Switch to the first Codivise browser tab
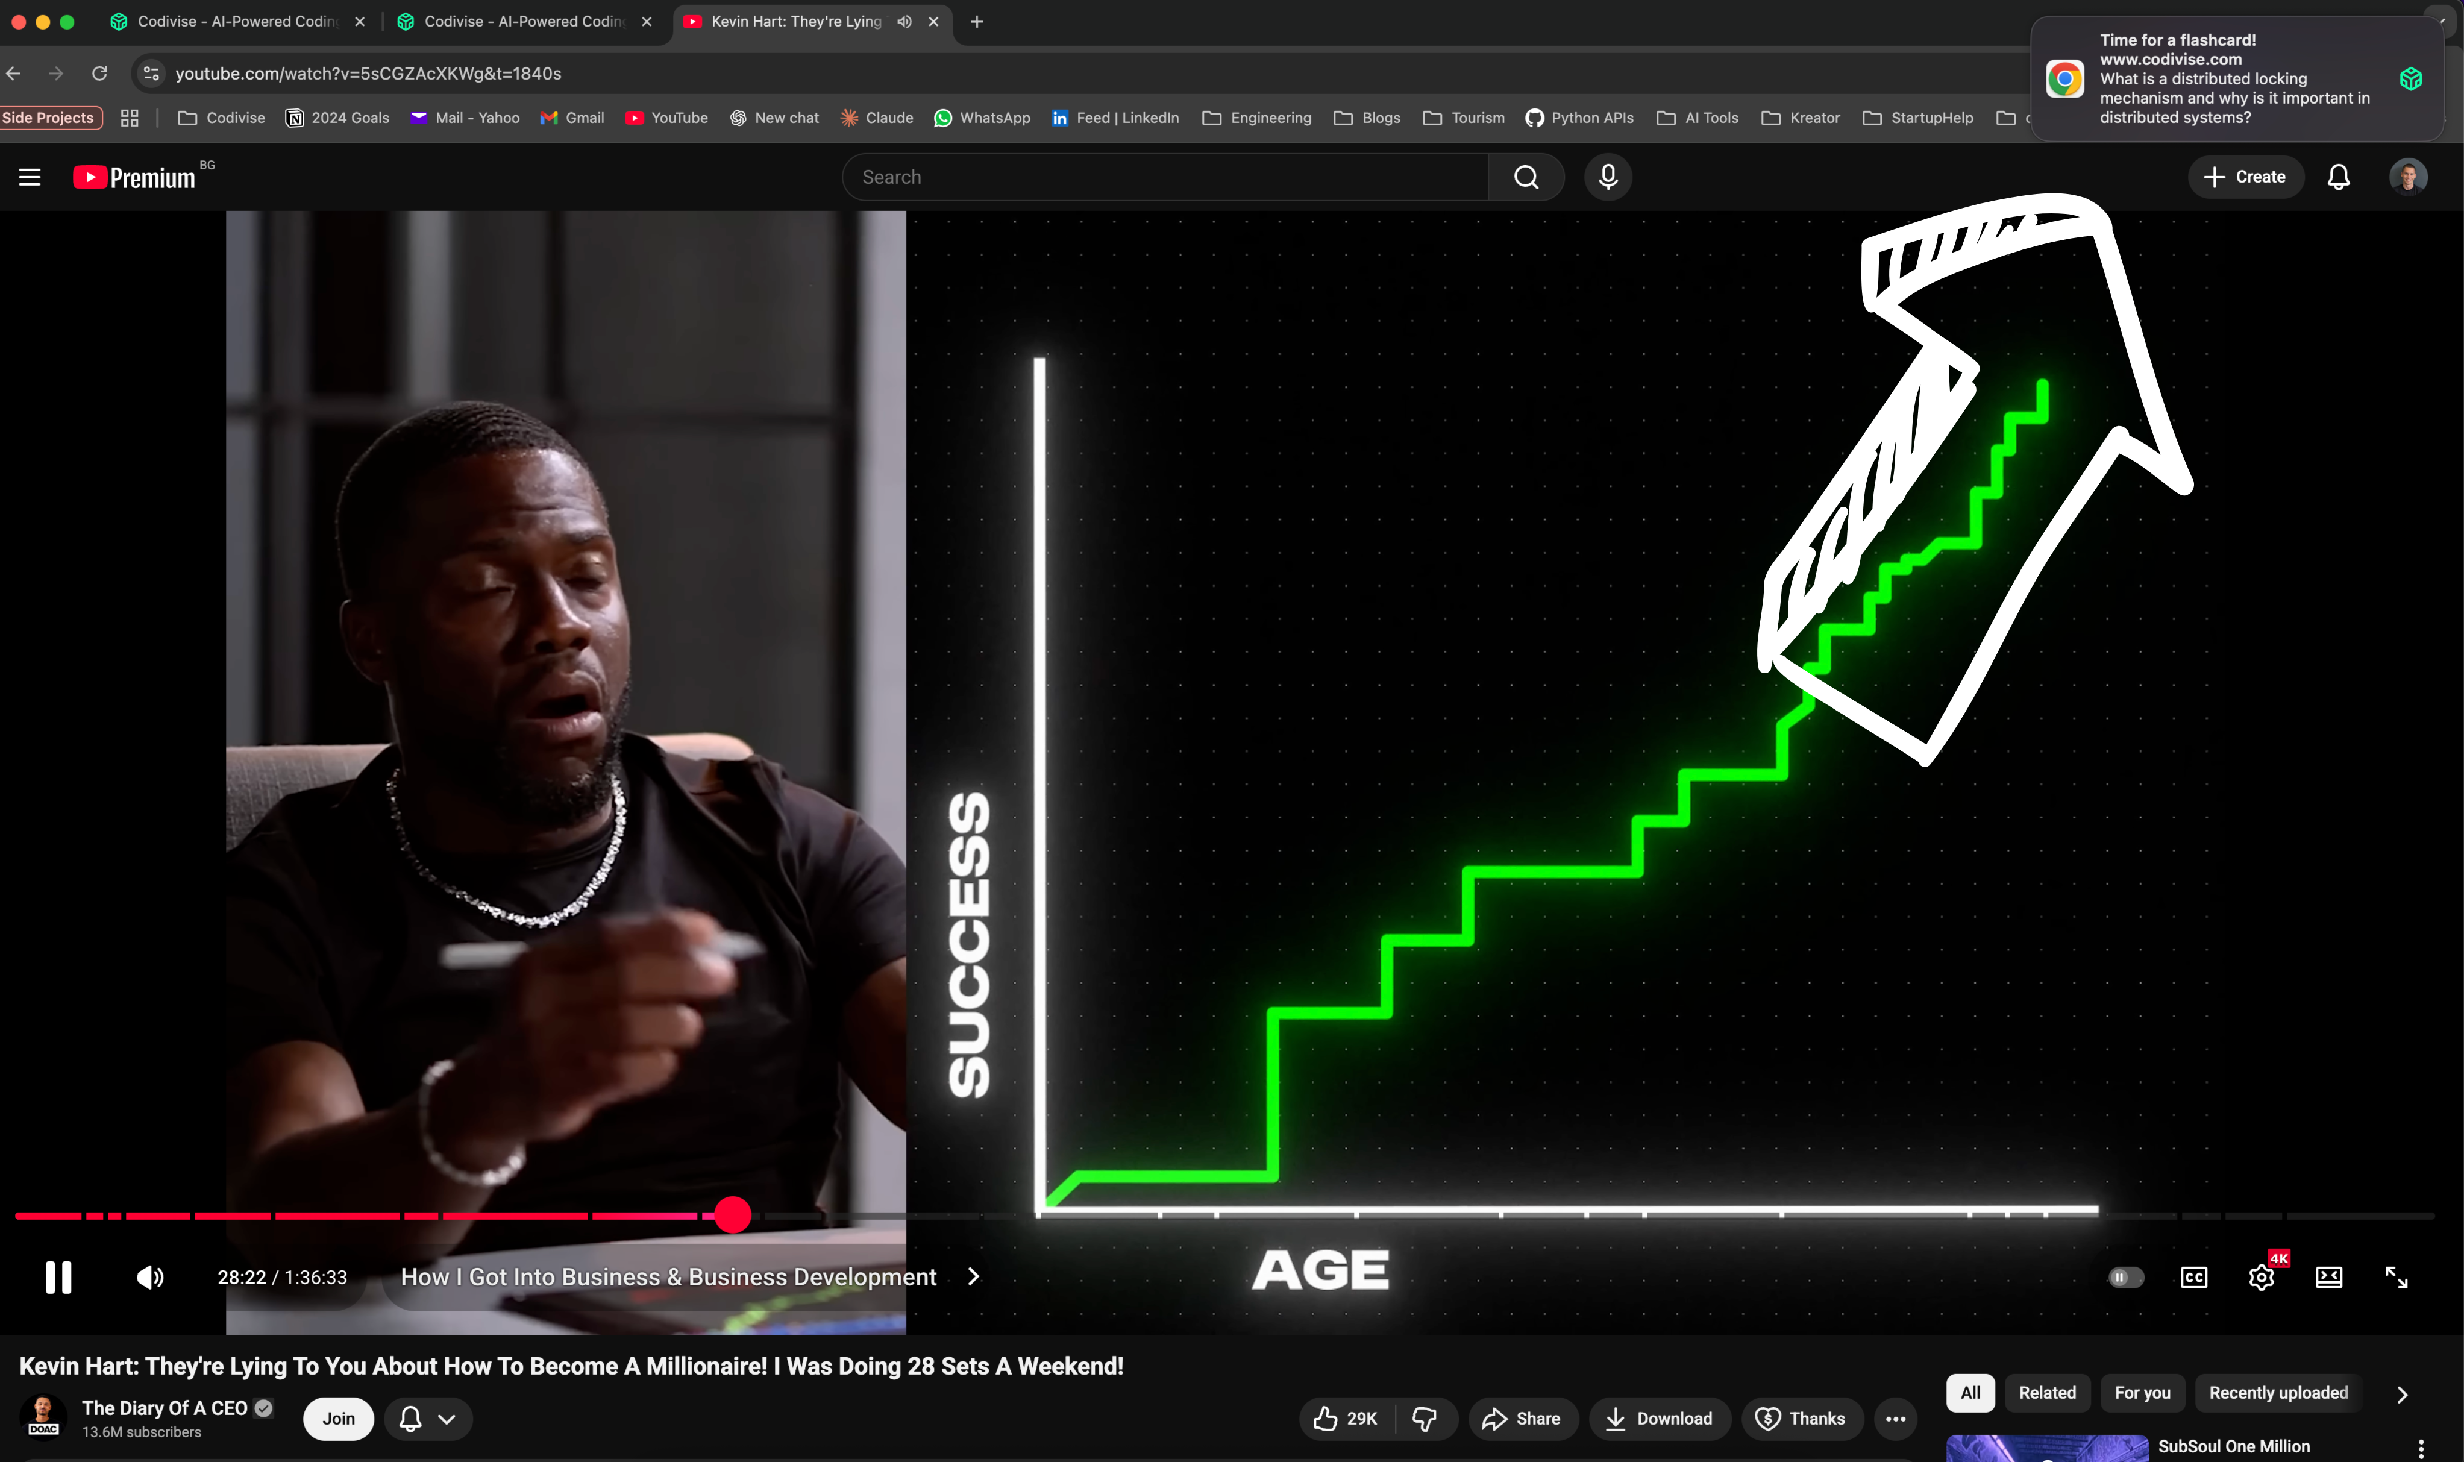2464x1462 pixels. 236,22
